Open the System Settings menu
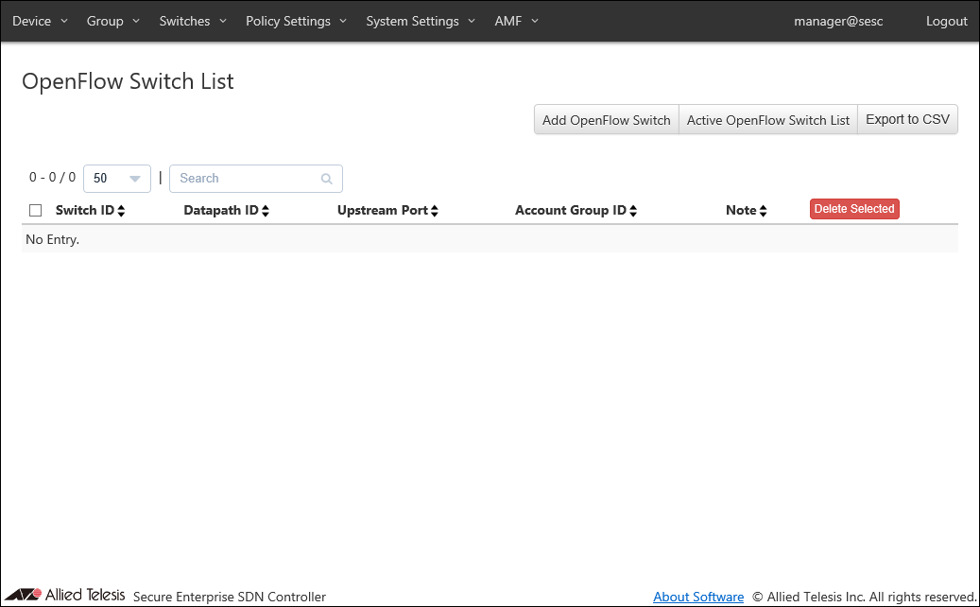Image resolution: width=980 pixels, height=607 pixels. click(421, 21)
